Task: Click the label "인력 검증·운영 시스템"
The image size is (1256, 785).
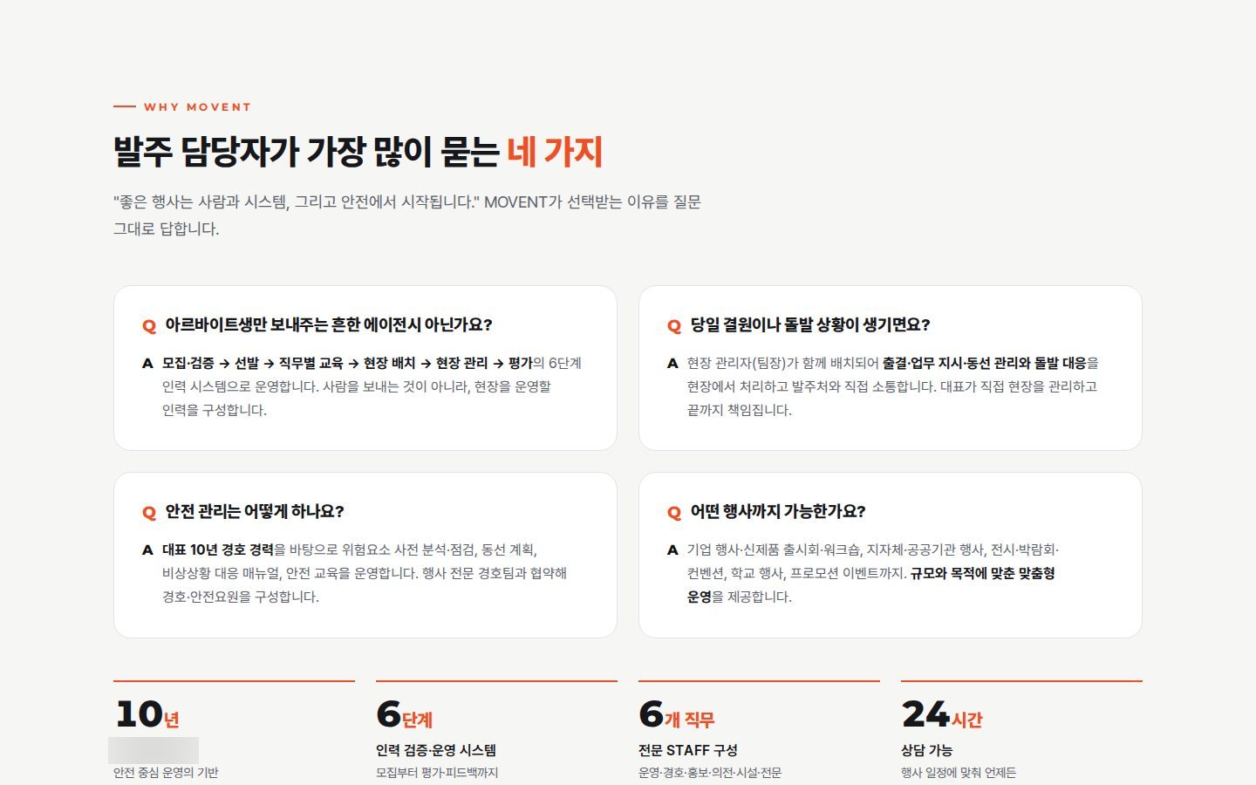Action: (436, 750)
